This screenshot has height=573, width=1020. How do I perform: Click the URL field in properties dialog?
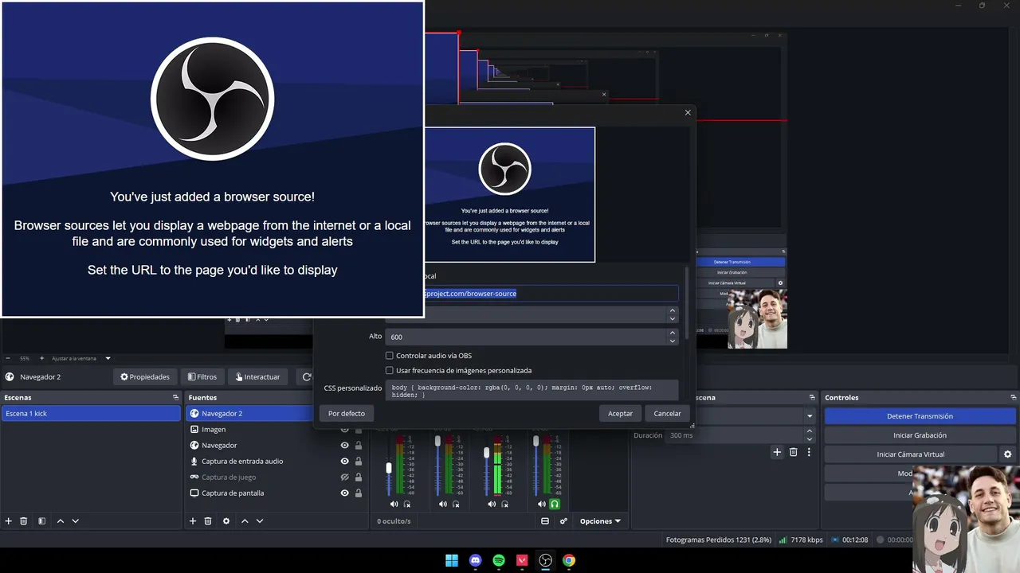click(x=551, y=294)
